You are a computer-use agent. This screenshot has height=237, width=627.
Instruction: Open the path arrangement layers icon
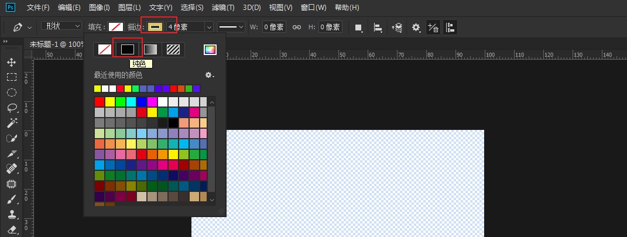(x=397, y=28)
